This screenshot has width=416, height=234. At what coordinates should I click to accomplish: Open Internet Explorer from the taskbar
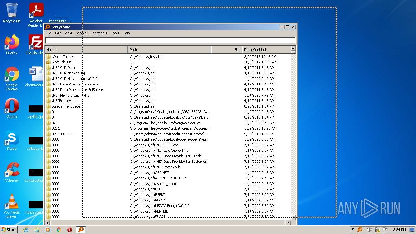click(x=26, y=230)
